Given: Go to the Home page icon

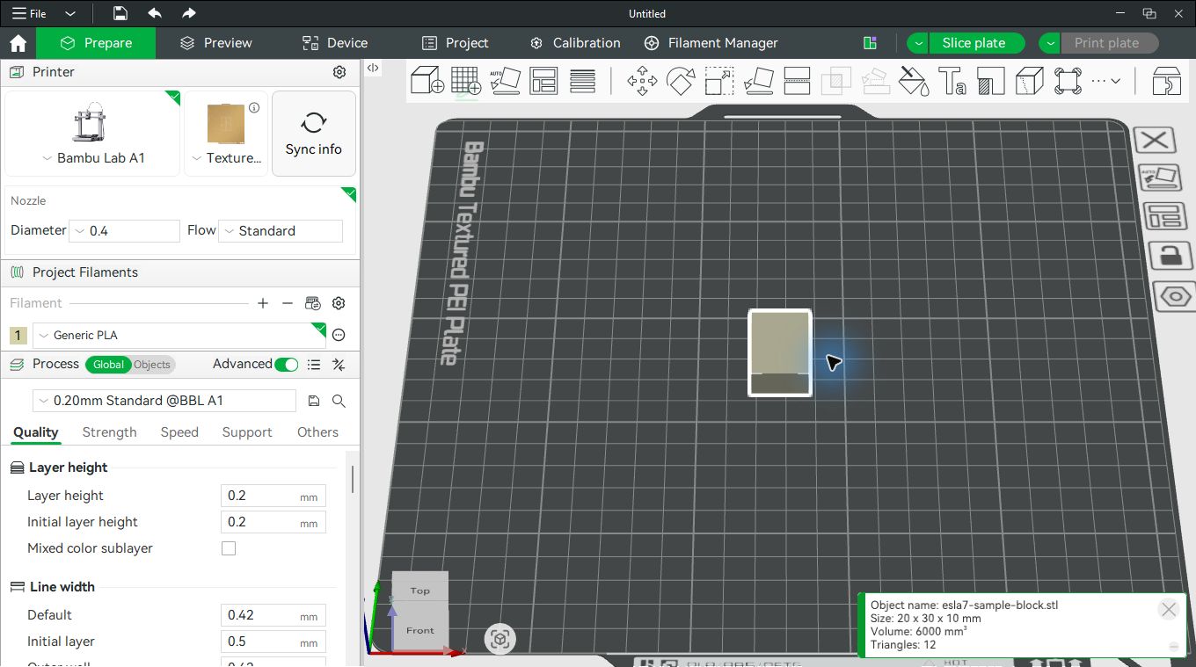Looking at the screenshot, I should click(x=18, y=43).
